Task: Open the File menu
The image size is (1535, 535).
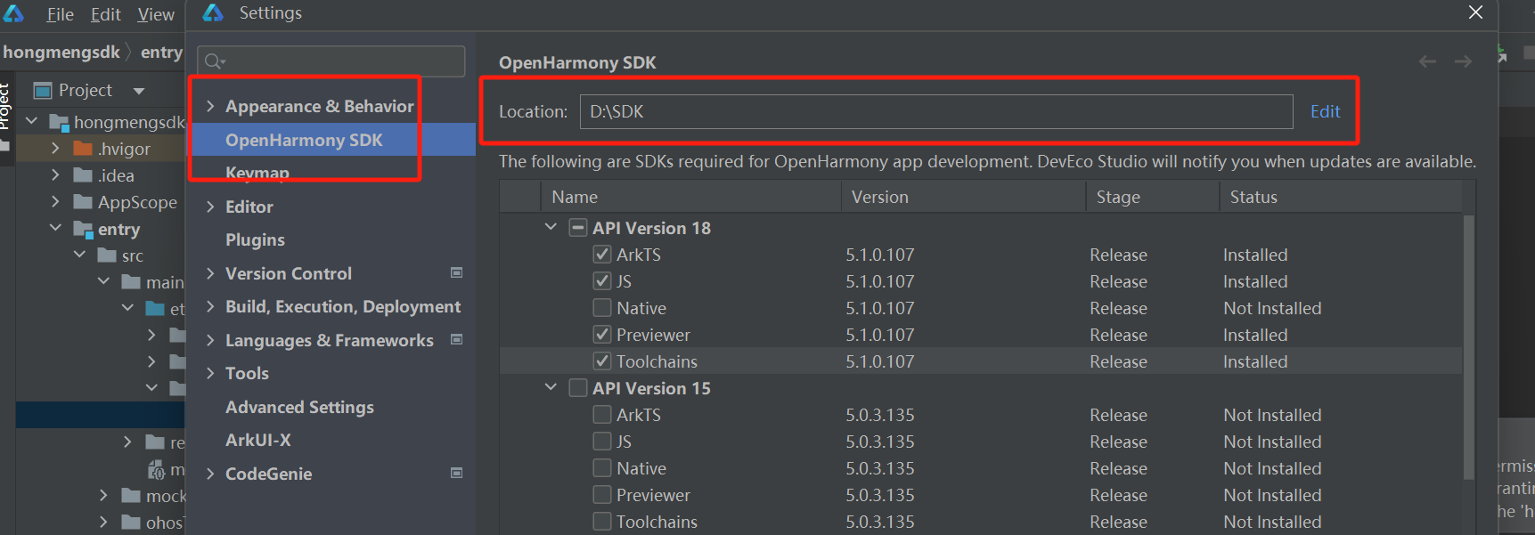Action: (60, 14)
